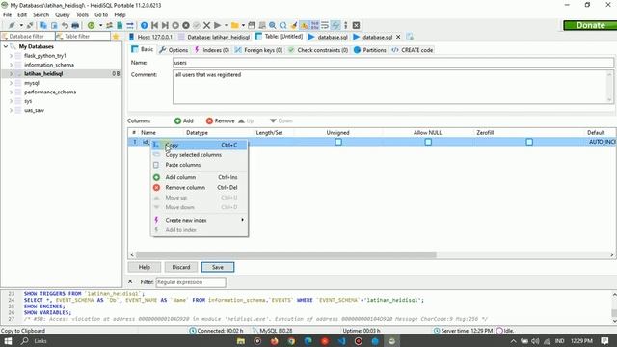Open new query tab icon
This screenshot has height=347, width=617.
(x=410, y=37)
